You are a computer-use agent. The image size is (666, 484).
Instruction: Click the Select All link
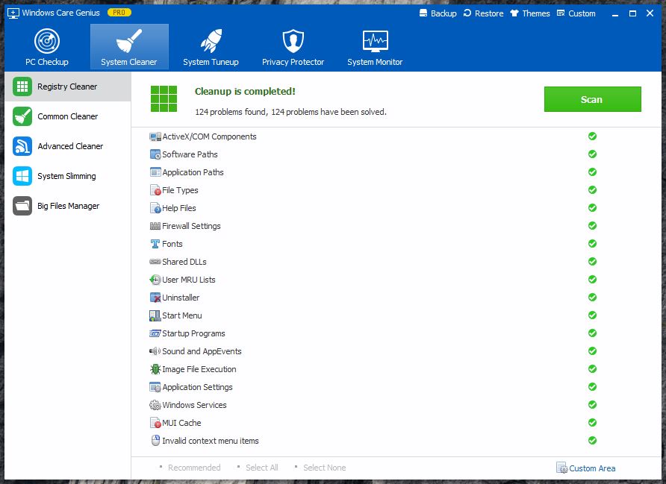261,468
